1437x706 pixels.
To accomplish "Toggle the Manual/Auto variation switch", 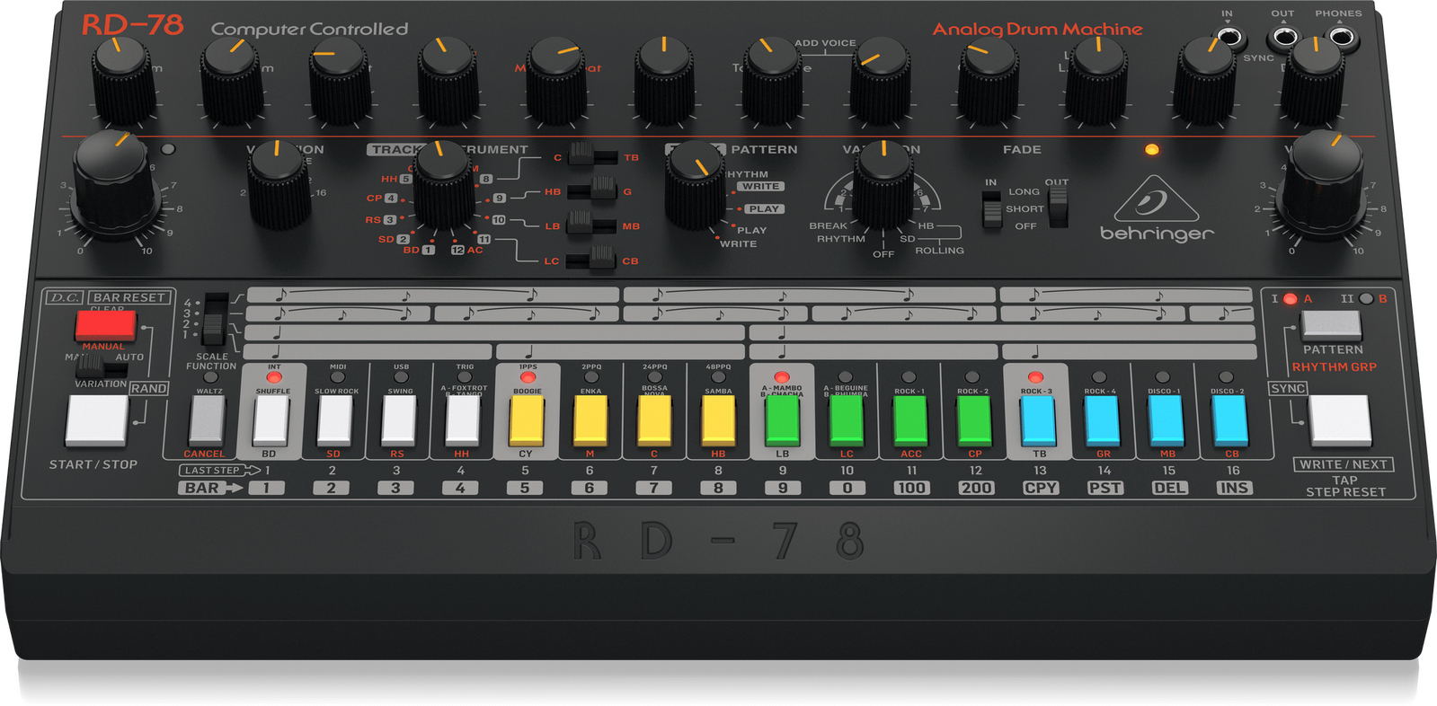I will coord(90,365).
